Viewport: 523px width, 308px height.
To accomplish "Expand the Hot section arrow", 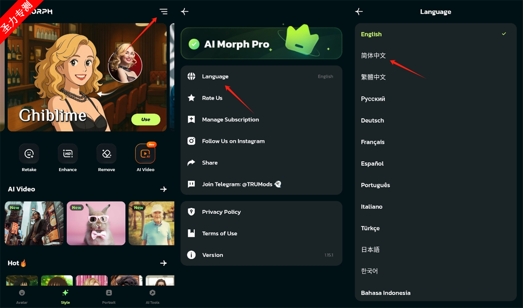I will 163,263.
